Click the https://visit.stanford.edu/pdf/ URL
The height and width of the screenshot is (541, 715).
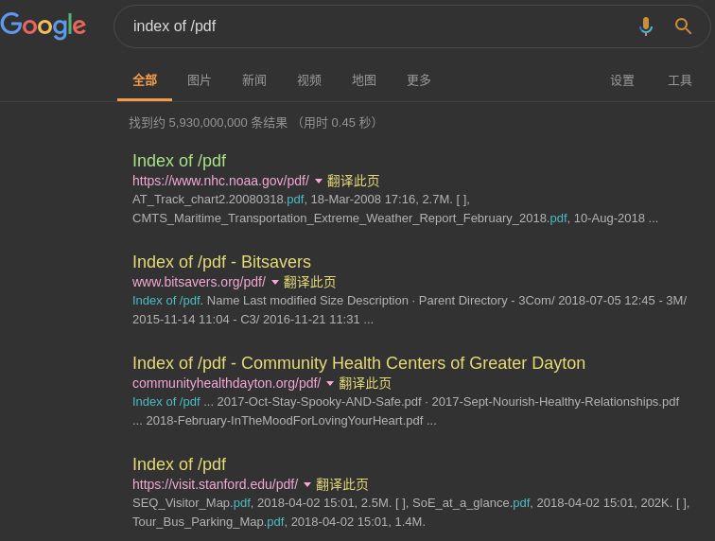pos(216,484)
